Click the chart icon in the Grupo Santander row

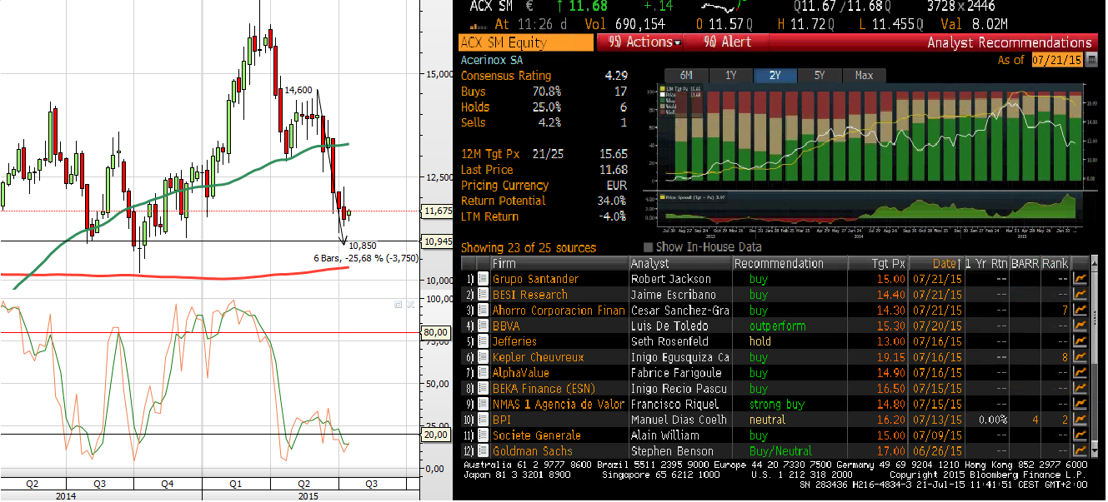point(1080,279)
